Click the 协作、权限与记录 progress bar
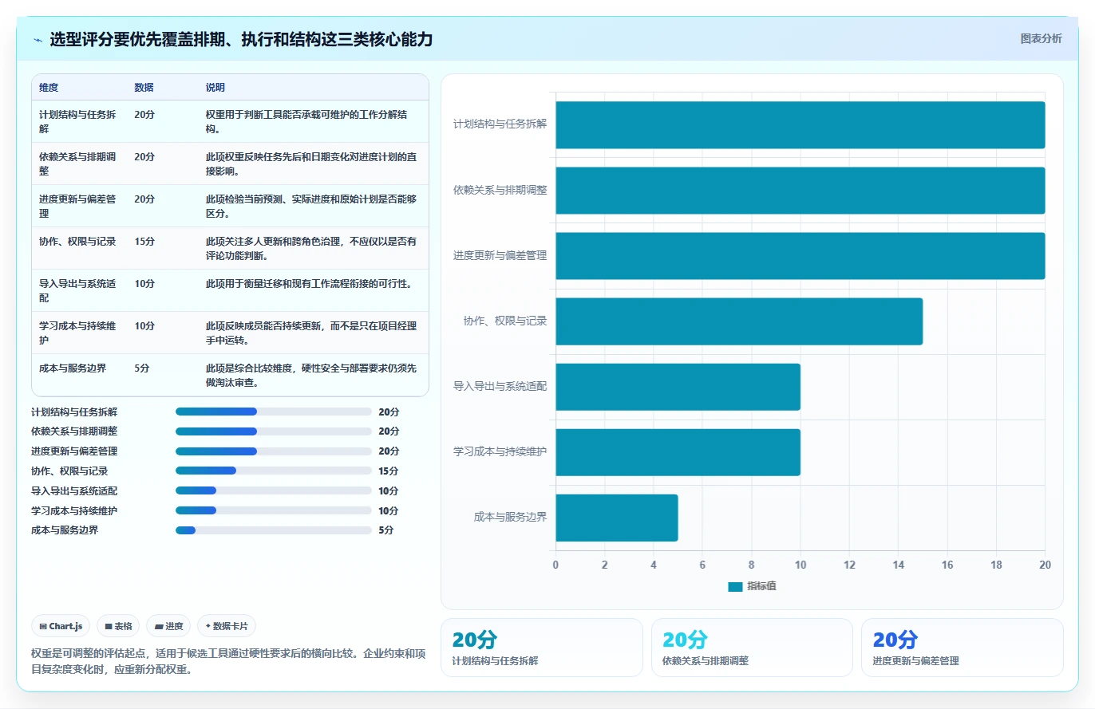 (274, 471)
